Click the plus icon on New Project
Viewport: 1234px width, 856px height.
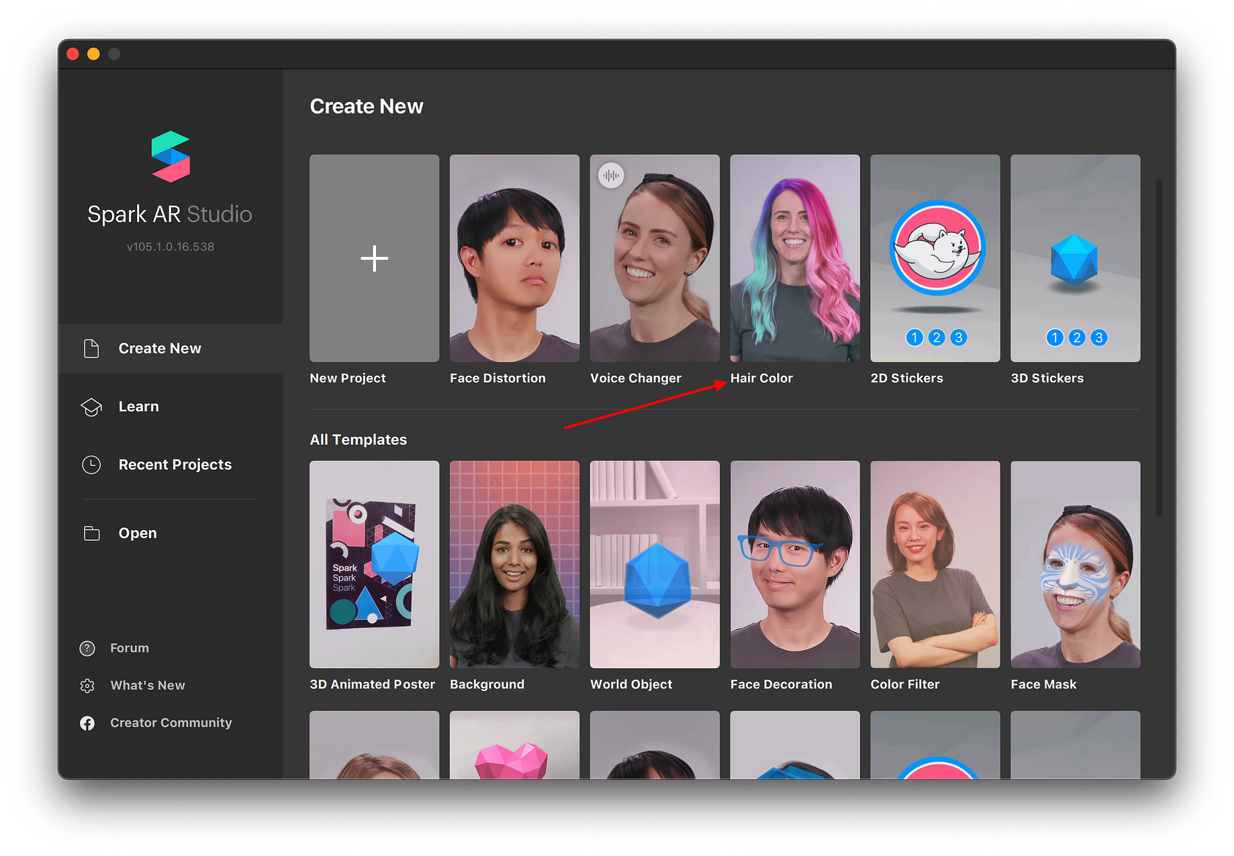coord(374,258)
